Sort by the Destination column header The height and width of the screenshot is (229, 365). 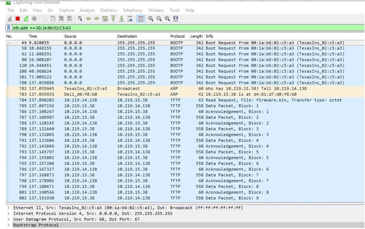coord(142,36)
